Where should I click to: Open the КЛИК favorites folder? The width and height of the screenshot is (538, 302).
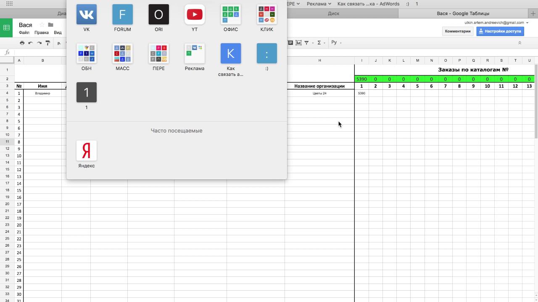[267, 15]
